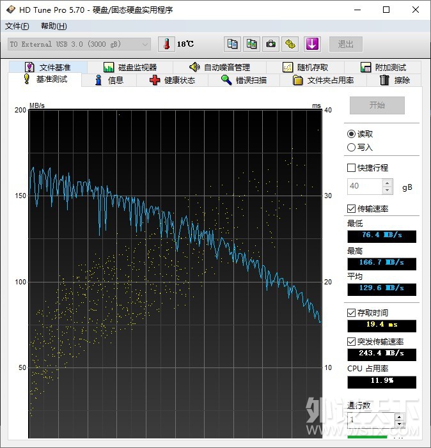
Task: Click the copy text to clipboard icon
Action: point(233,44)
